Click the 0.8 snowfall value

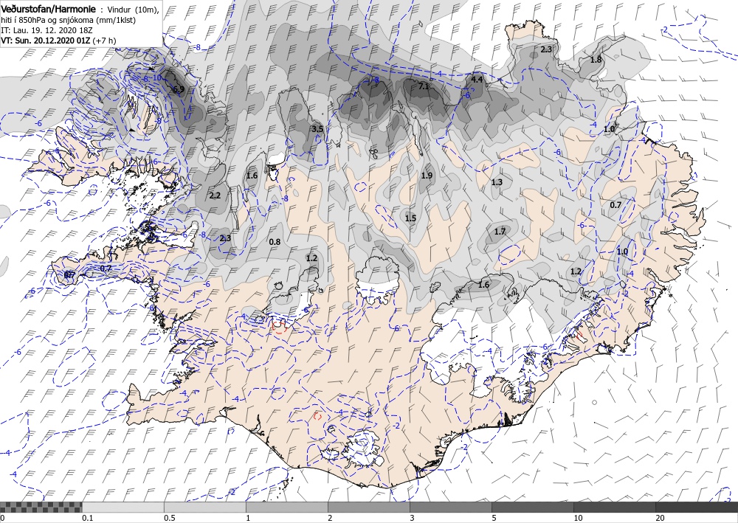275,242
